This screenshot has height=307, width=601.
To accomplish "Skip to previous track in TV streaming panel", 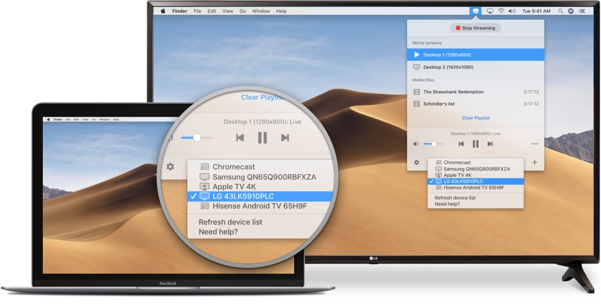I will coord(461,144).
